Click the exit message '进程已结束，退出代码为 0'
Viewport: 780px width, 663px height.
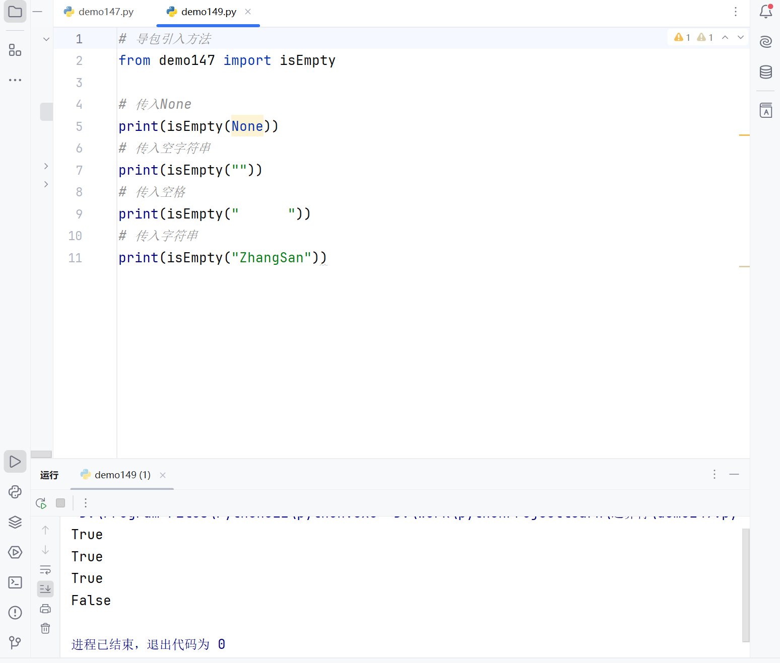(x=148, y=644)
